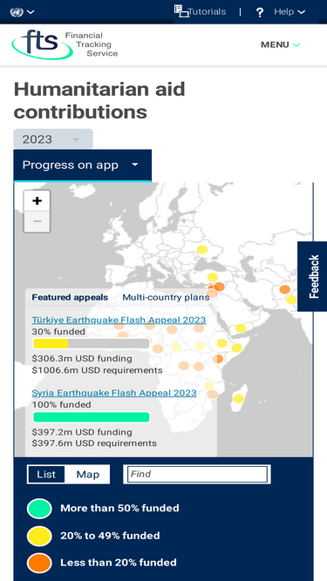Switch to Map view toggle
The width and height of the screenshot is (327, 581).
click(87, 474)
